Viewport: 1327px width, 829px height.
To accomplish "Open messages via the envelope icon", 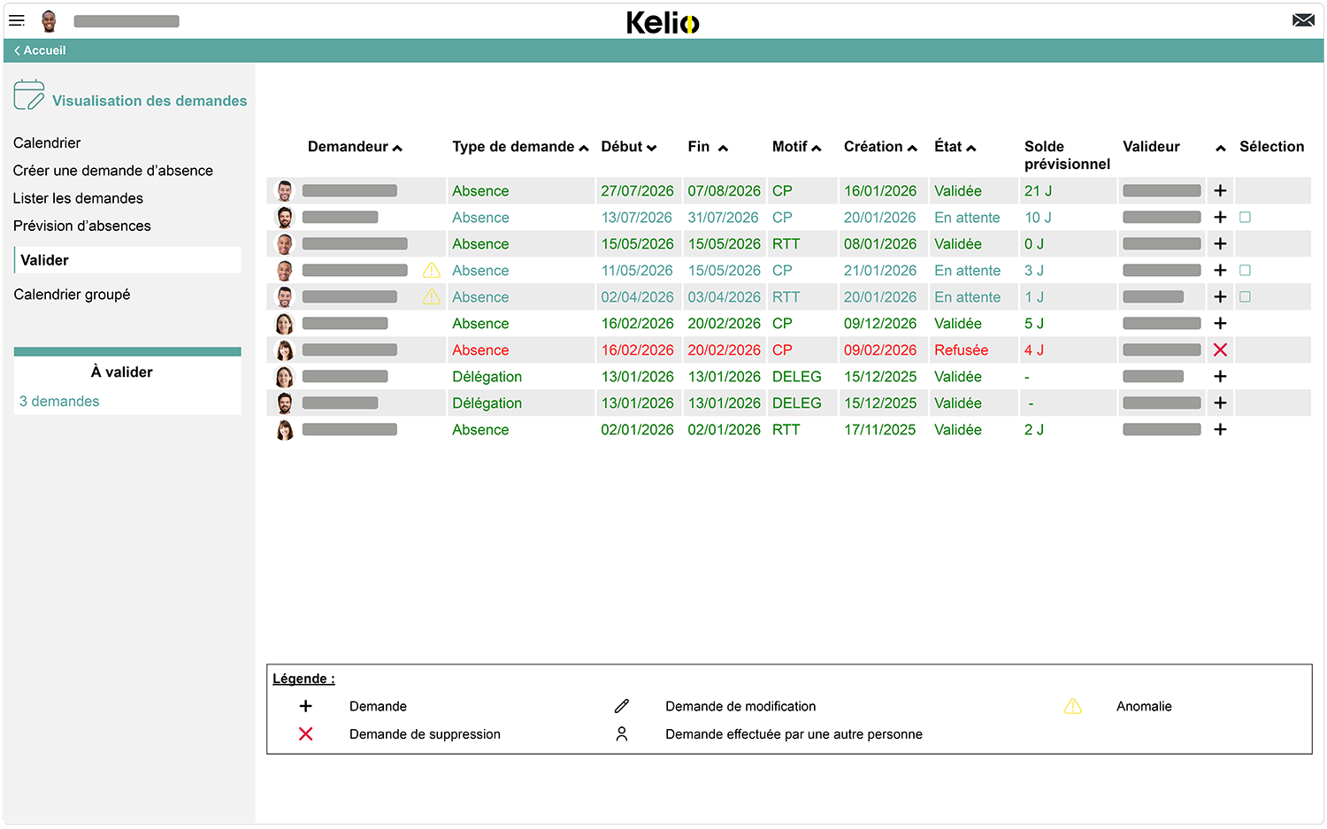I will (1303, 19).
